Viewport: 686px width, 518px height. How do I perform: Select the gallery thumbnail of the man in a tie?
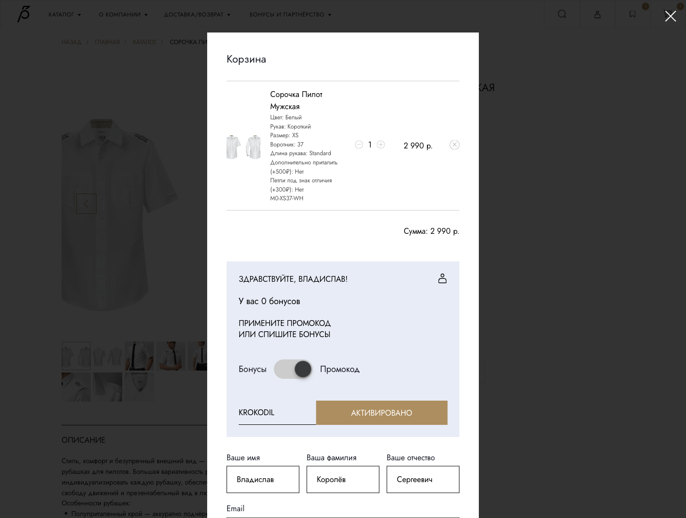tap(171, 356)
